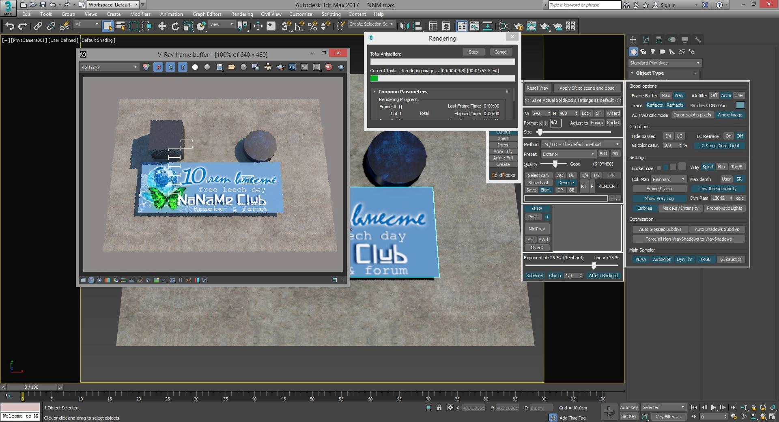The height and width of the screenshot is (422, 779).
Task: Click the RENDER ! button in SolidRocks
Action: (608, 186)
